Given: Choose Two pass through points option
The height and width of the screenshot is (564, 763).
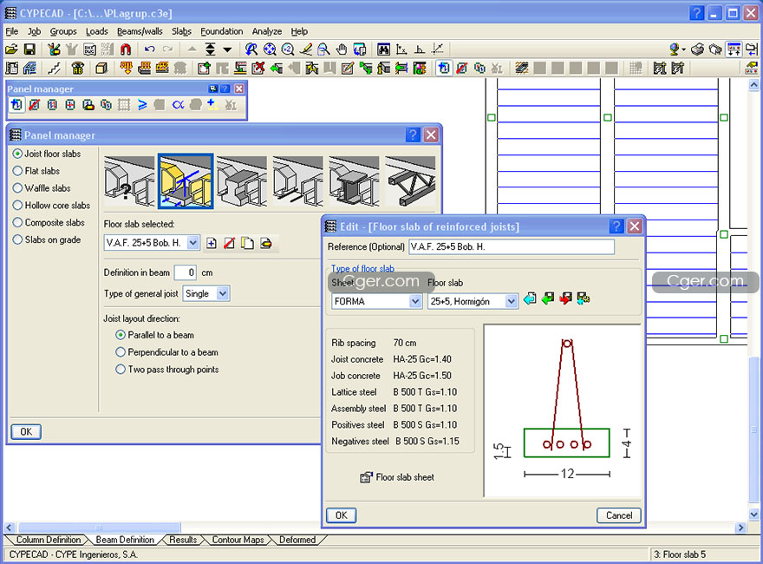Looking at the screenshot, I should click(121, 370).
